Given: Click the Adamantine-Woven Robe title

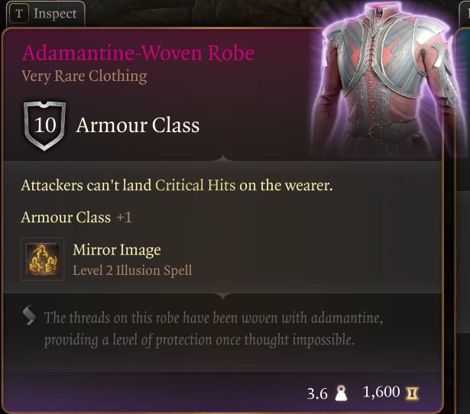Looking at the screenshot, I should coord(138,53).
